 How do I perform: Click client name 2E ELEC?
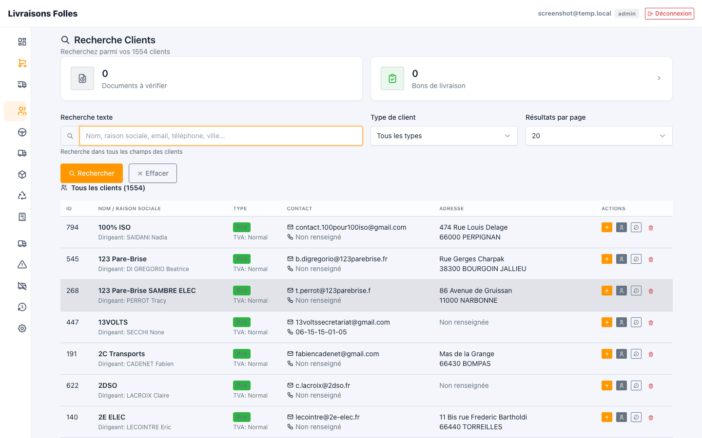tap(112, 417)
